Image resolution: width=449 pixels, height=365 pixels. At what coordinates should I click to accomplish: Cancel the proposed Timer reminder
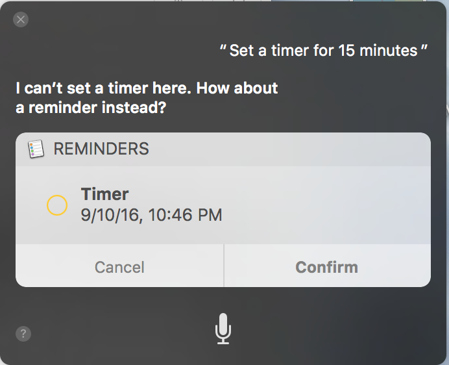tap(119, 267)
